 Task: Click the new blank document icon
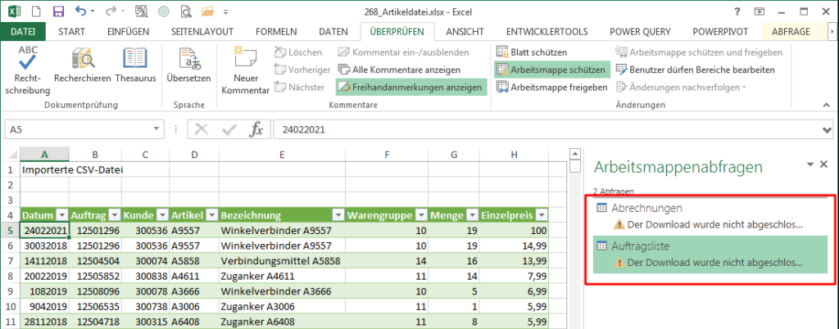(x=36, y=11)
